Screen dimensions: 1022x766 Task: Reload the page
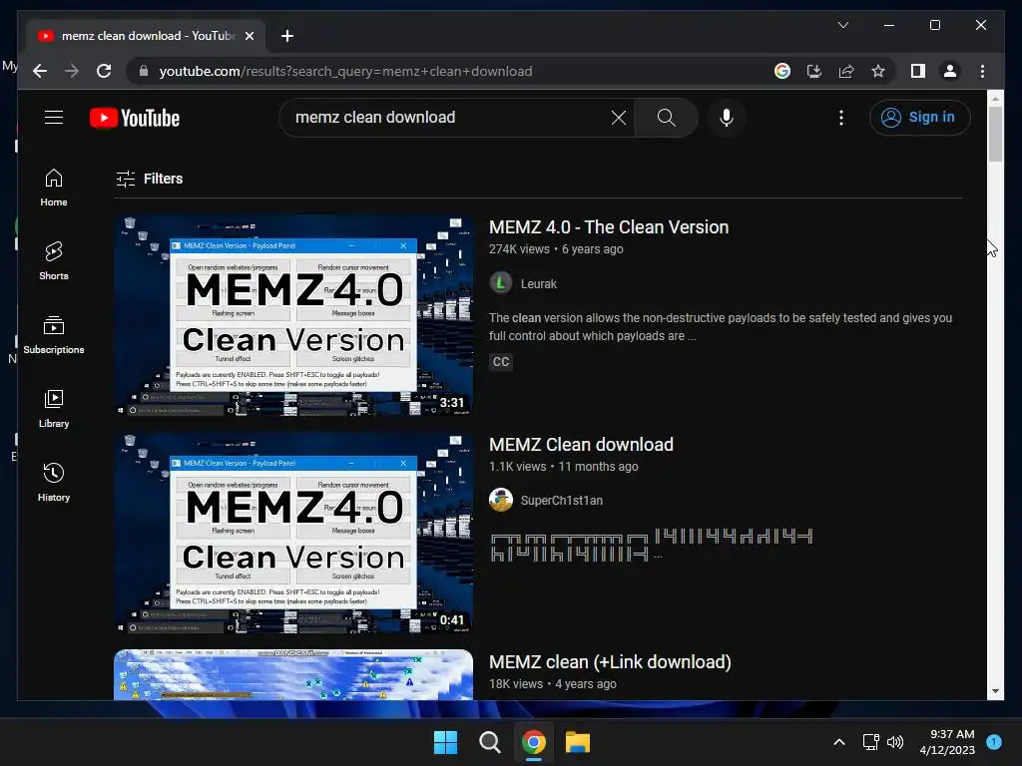point(104,71)
